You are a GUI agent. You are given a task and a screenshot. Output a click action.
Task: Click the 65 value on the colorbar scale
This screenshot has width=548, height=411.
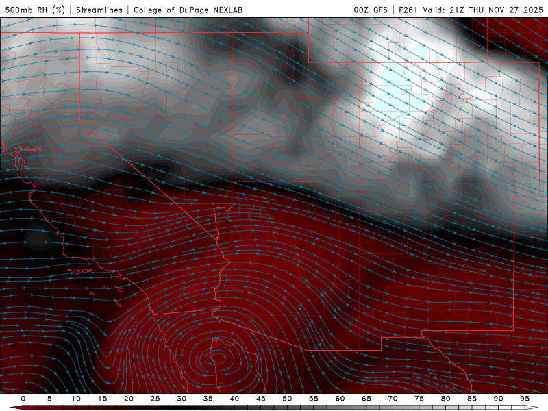pos(366,399)
